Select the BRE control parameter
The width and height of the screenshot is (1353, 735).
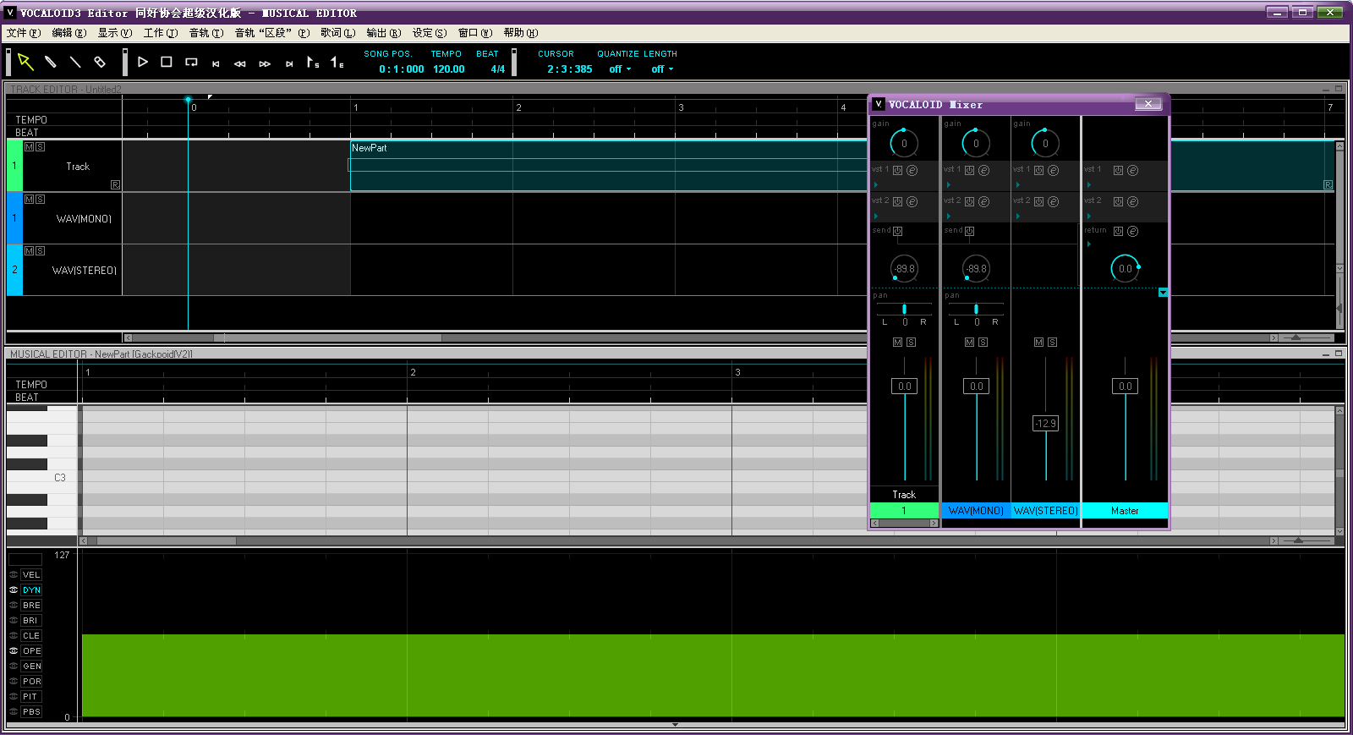[31, 606]
